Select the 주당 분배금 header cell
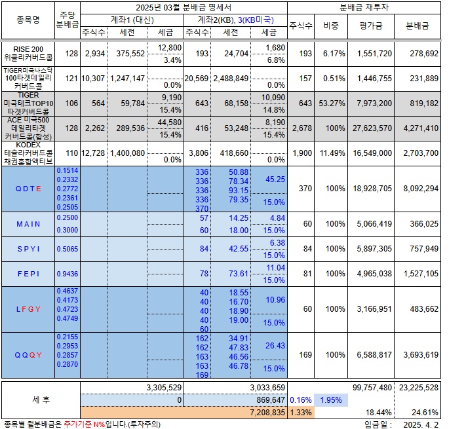The height and width of the screenshot is (429, 466). coord(68,20)
